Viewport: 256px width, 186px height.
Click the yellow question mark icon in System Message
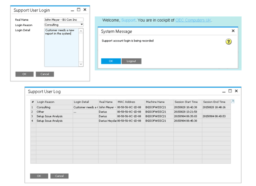[228, 42]
